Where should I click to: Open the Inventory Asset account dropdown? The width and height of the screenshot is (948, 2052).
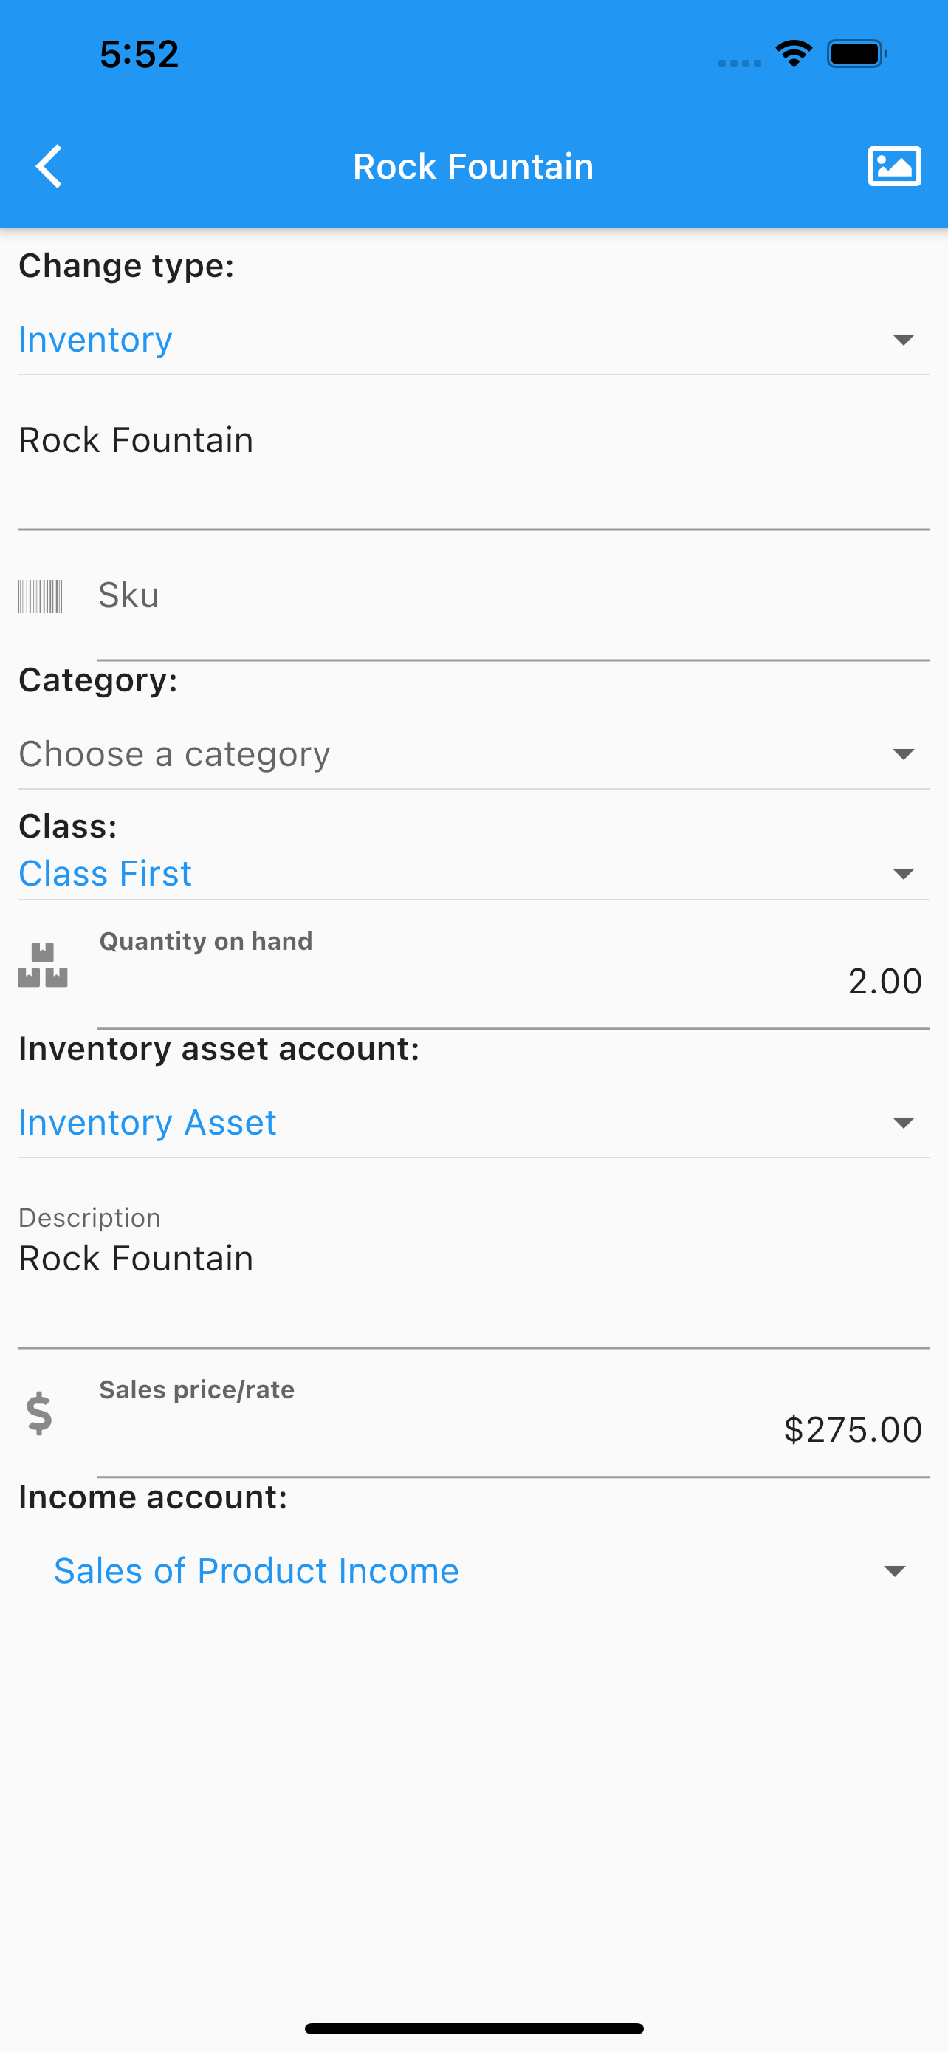click(473, 1124)
